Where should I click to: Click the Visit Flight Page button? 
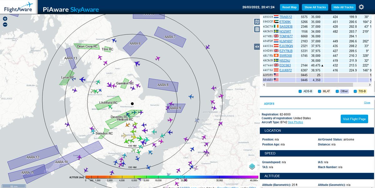click(x=354, y=119)
